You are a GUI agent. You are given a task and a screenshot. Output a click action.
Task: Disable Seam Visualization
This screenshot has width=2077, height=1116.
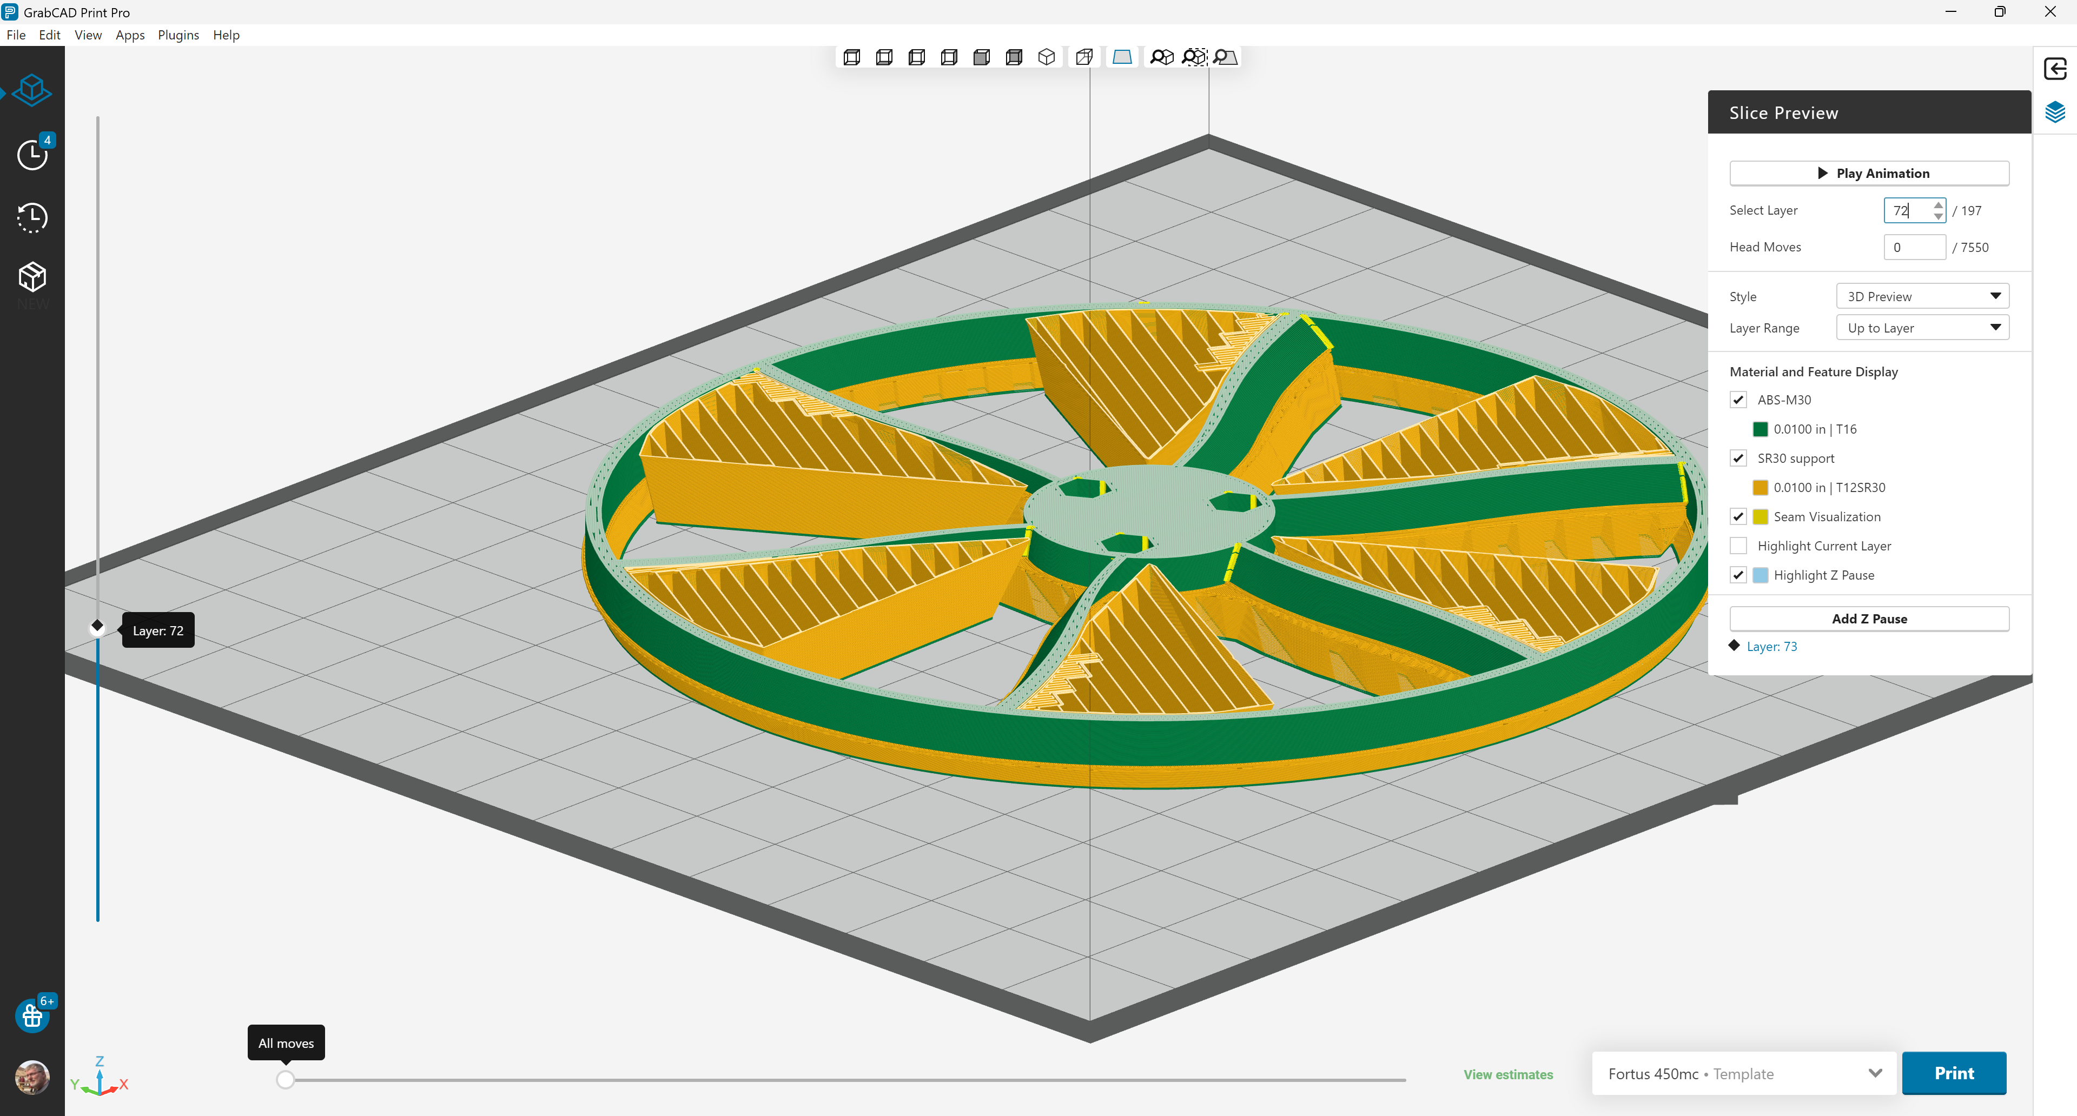[1738, 516]
